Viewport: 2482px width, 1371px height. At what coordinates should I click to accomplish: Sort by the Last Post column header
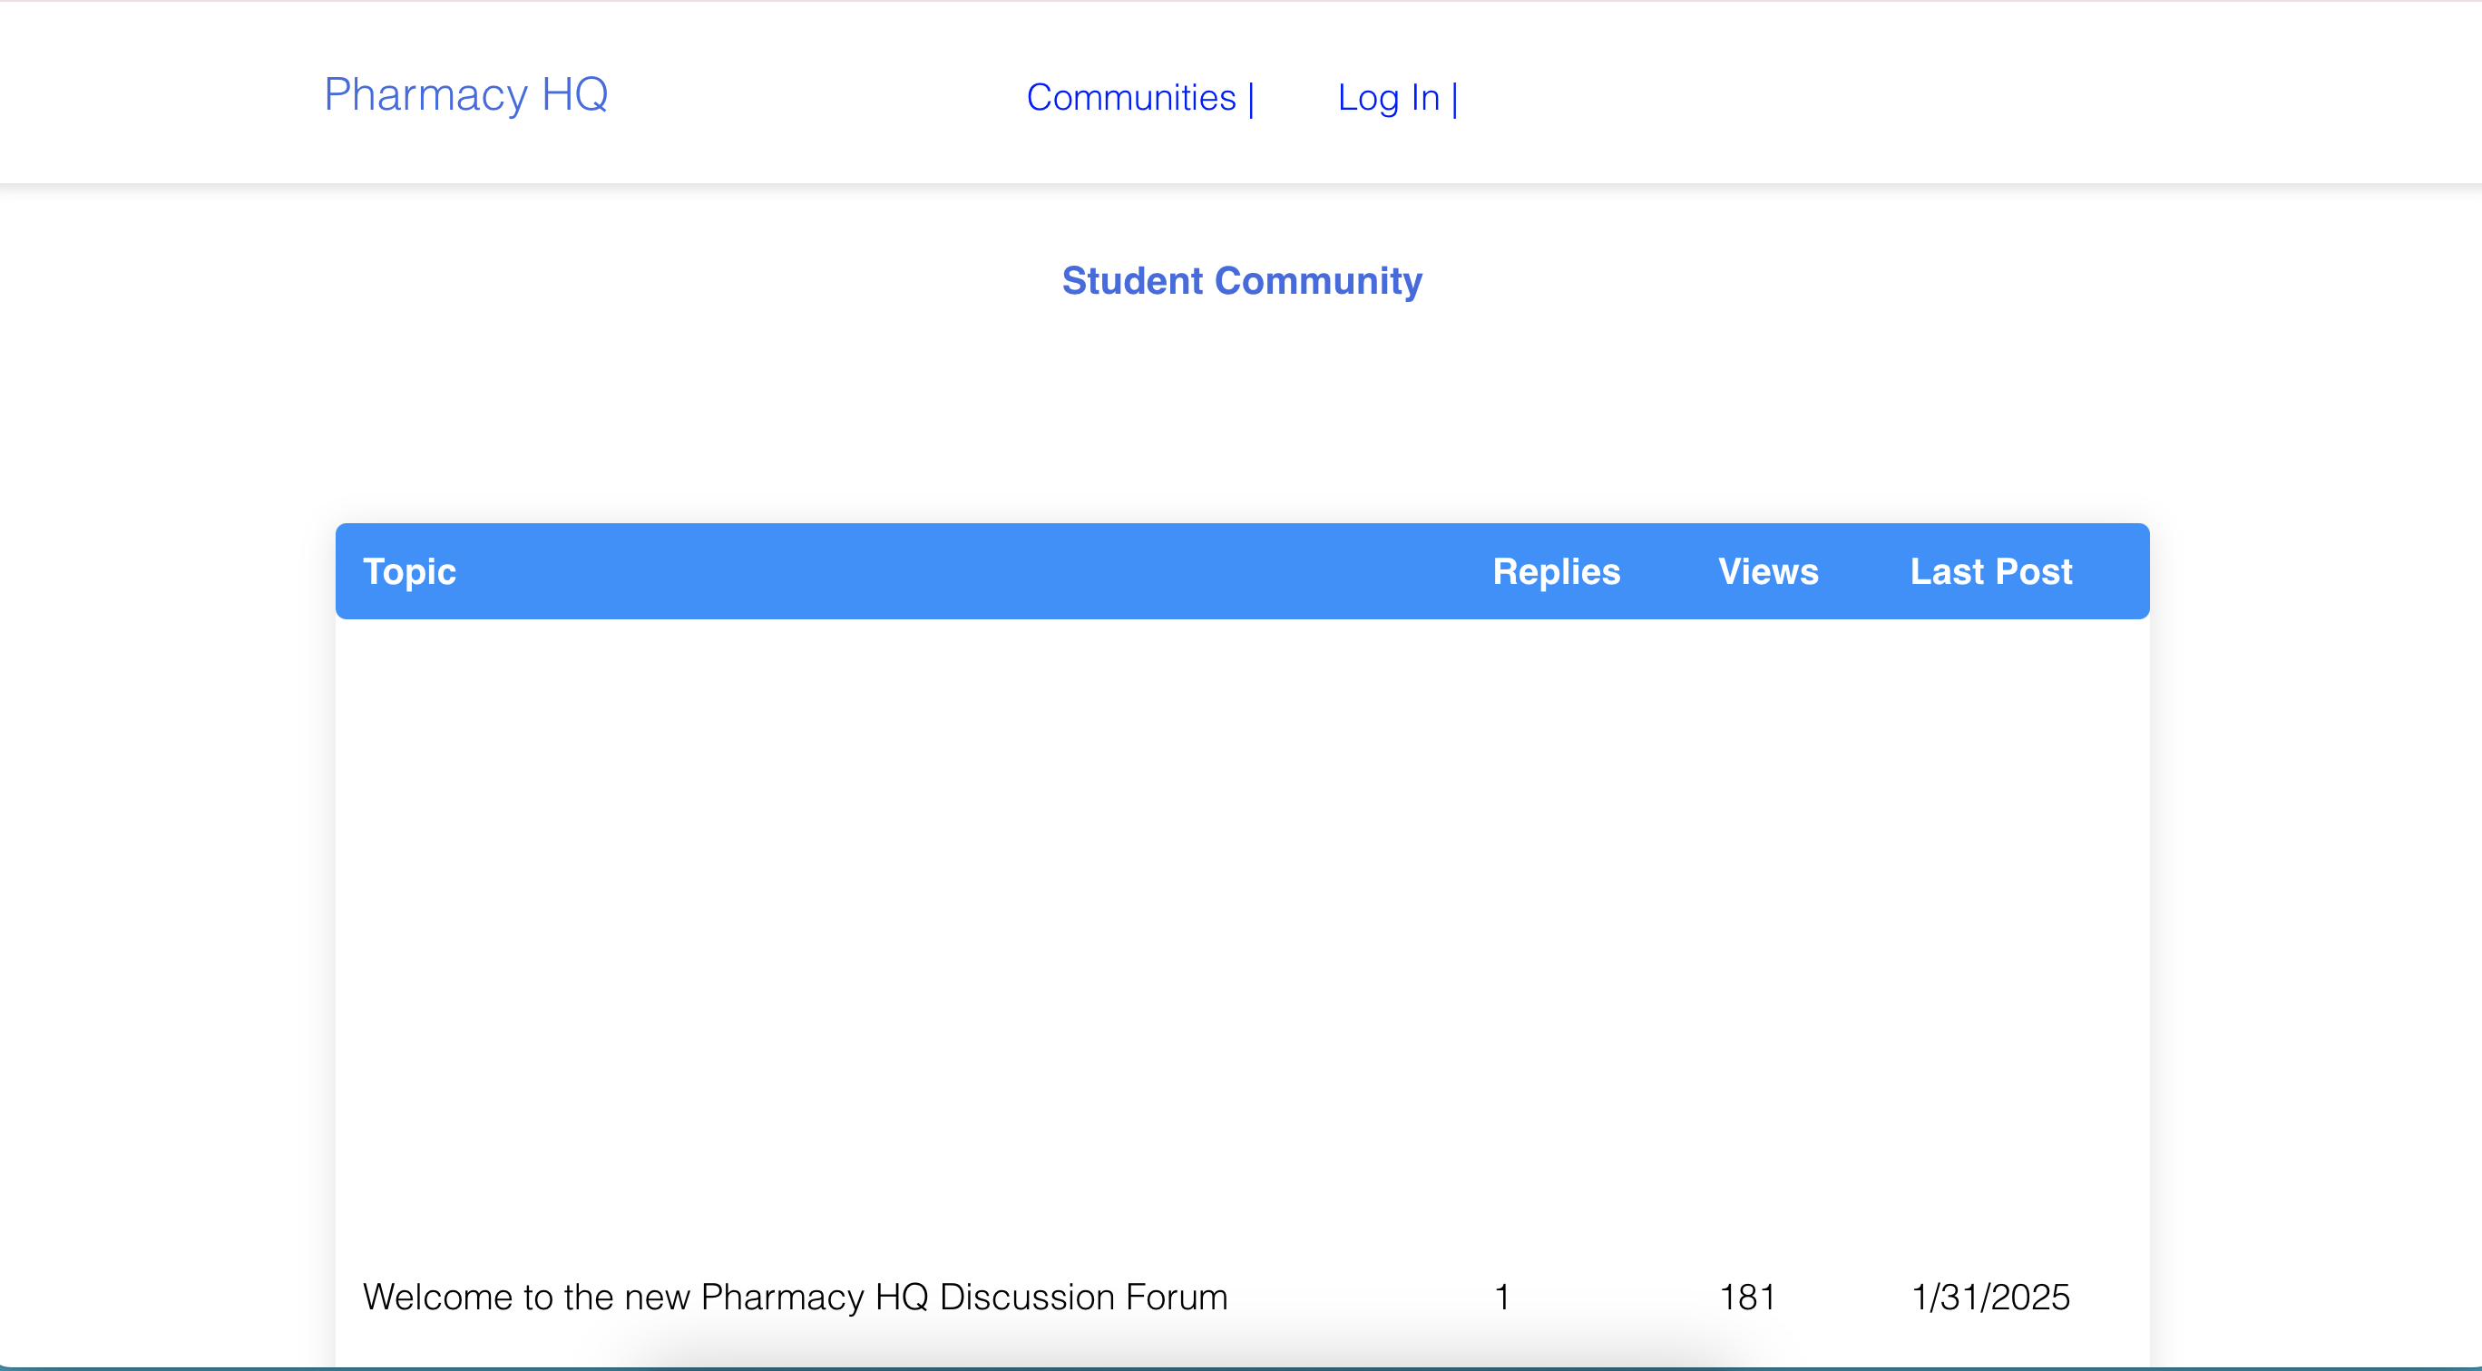click(1989, 571)
